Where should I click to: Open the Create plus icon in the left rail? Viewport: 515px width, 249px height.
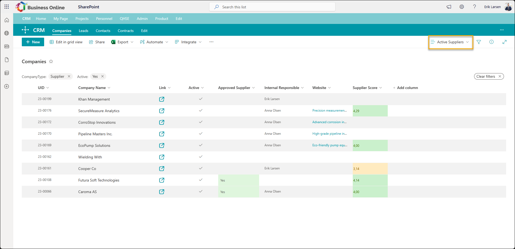coord(7,86)
